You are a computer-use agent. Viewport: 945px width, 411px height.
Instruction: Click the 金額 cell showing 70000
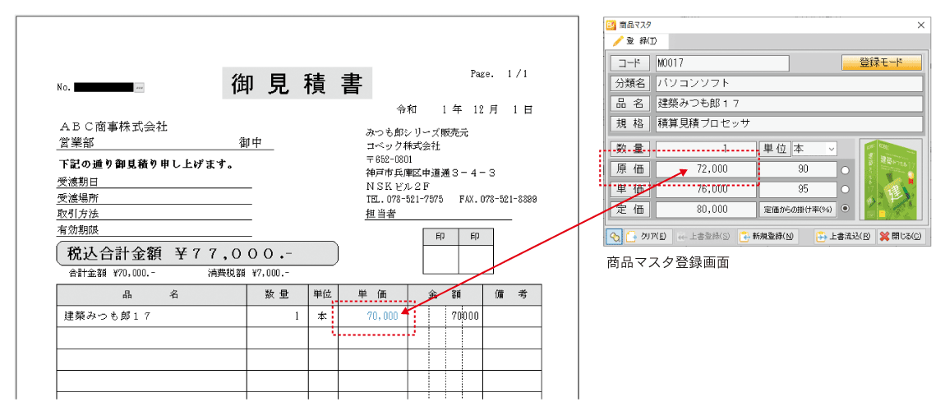coord(445,316)
